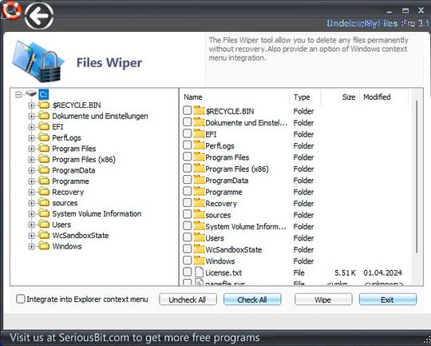The image size is (431, 346).
Task: Check the ProgramData row checkbox
Action: (x=188, y=180)
